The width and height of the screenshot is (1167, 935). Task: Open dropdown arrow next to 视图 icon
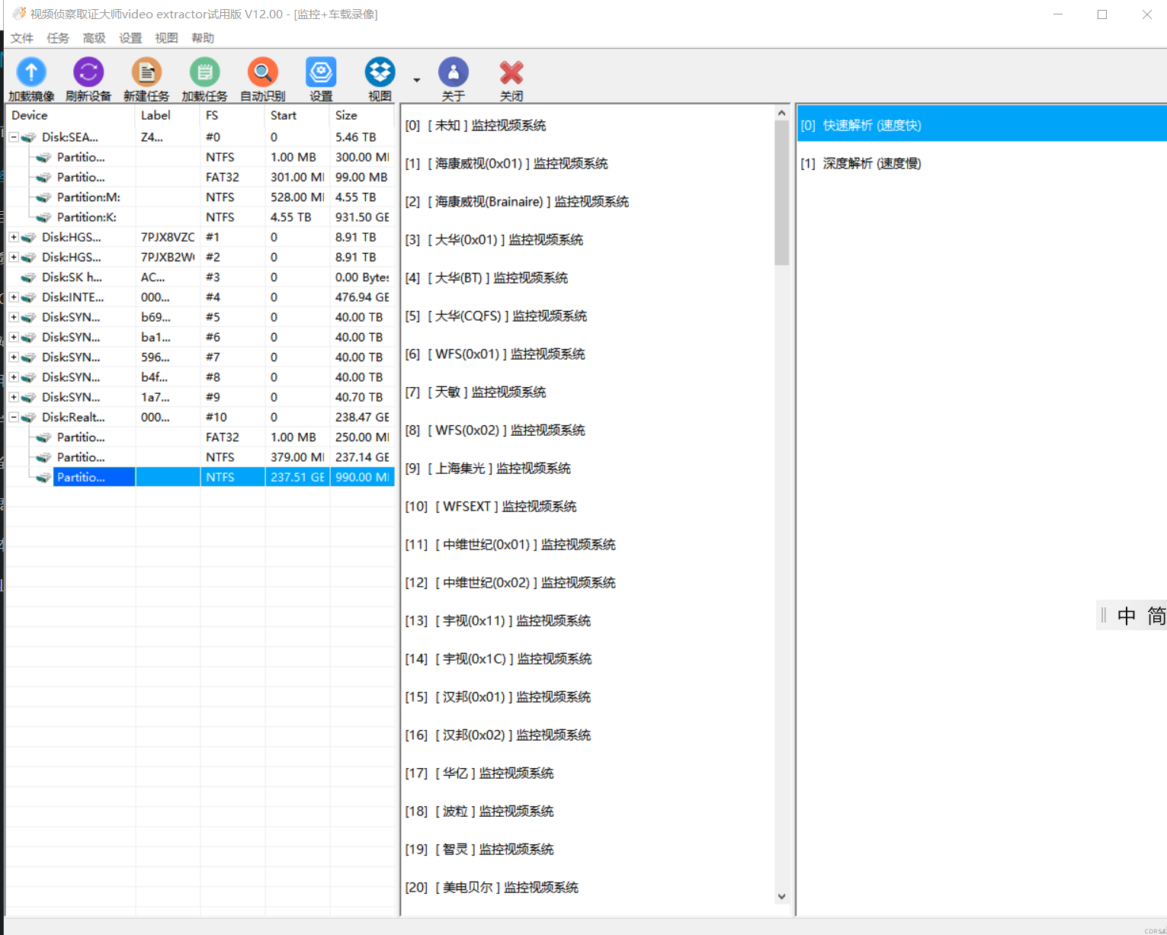coord(416,80)
